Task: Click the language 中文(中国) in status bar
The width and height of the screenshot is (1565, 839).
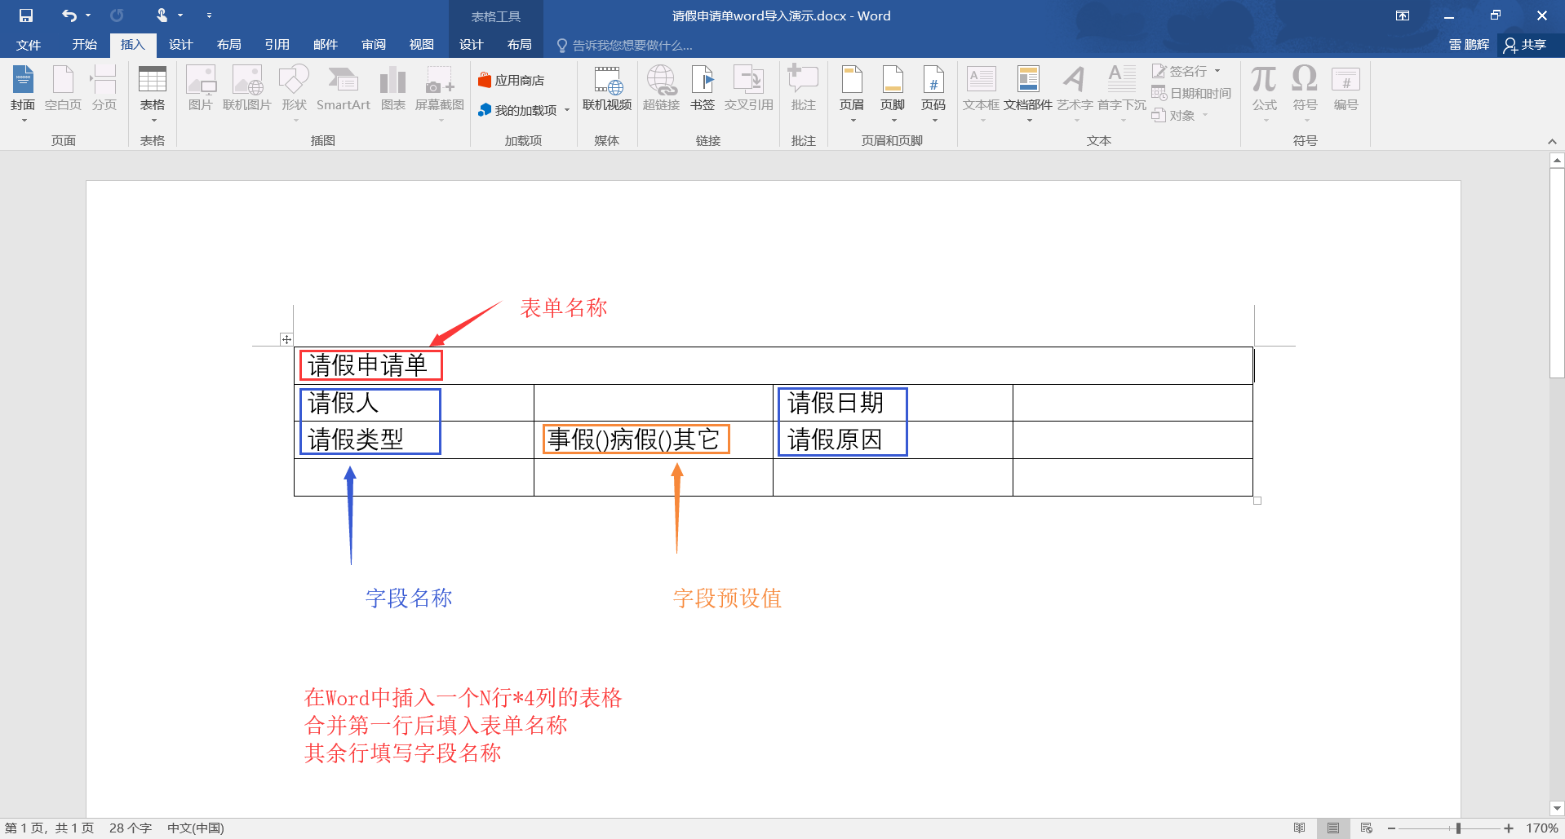Action: point(196,828)
